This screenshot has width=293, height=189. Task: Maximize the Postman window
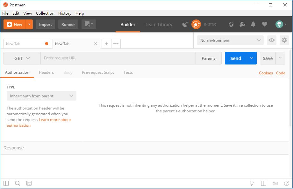[270, 5]
